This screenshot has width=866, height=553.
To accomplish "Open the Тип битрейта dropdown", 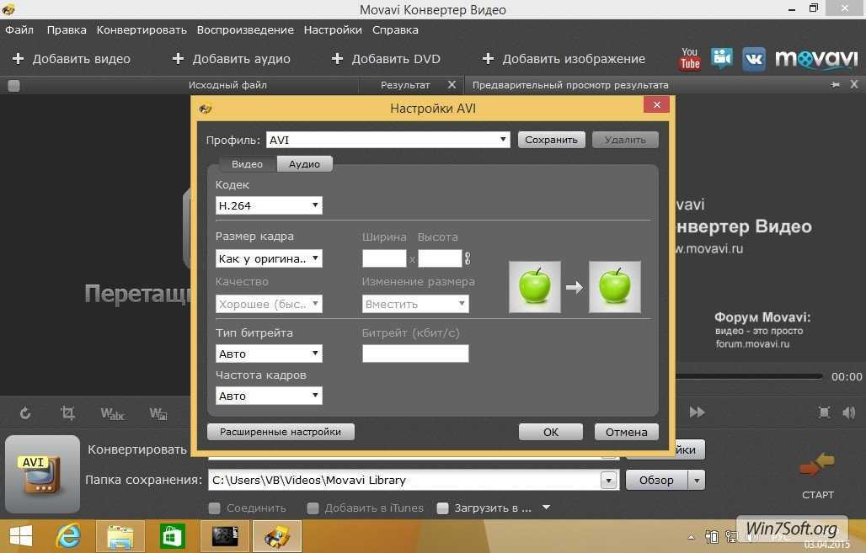I will (269, 354).
